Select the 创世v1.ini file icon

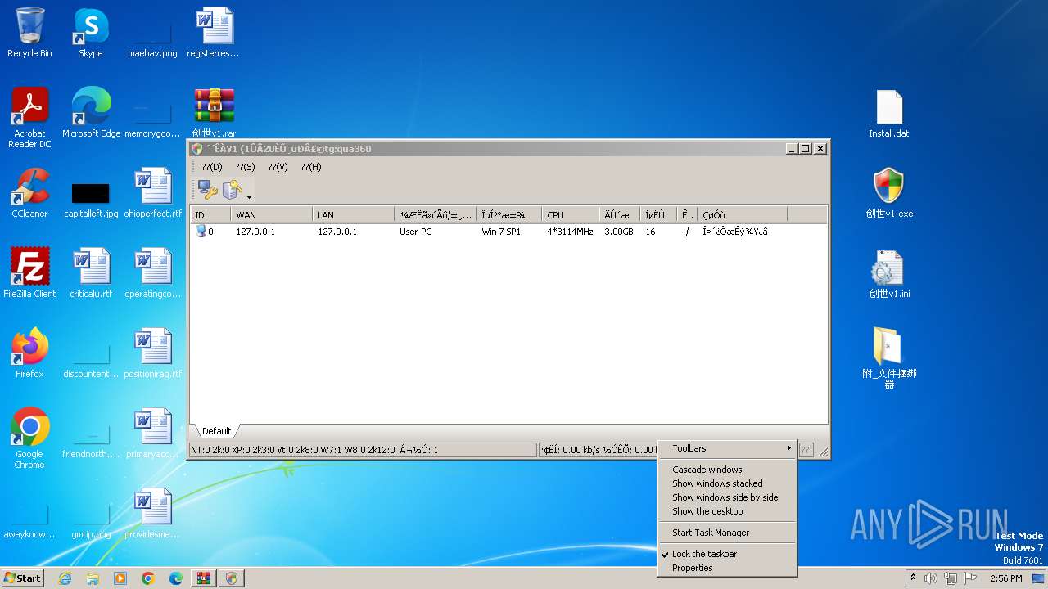(x=889, y=273)
